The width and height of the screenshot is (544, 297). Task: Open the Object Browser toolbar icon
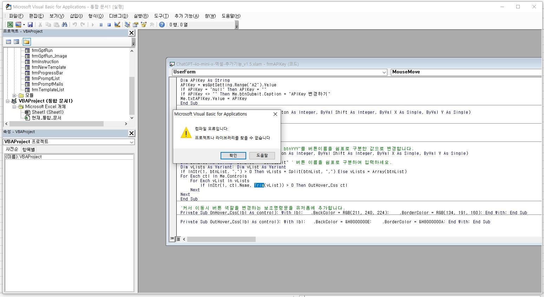click(143, 25)
